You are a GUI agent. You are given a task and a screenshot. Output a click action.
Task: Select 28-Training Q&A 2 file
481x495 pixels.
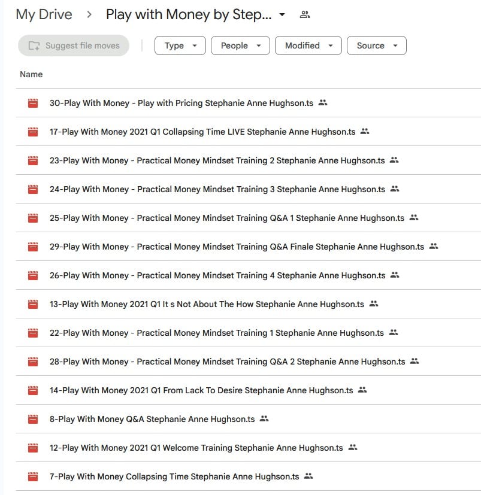[249, 362]
